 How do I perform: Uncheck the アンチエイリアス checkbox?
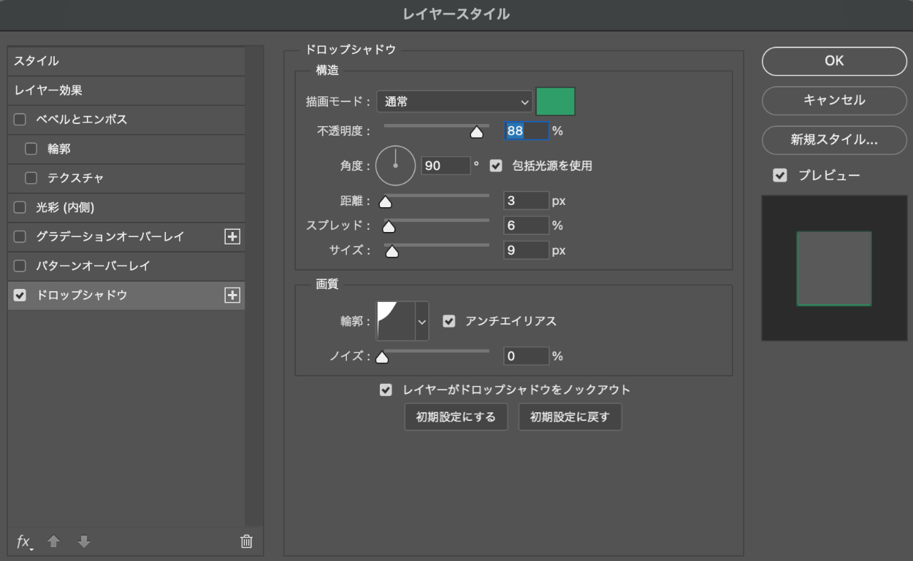(x=449, y=321)
